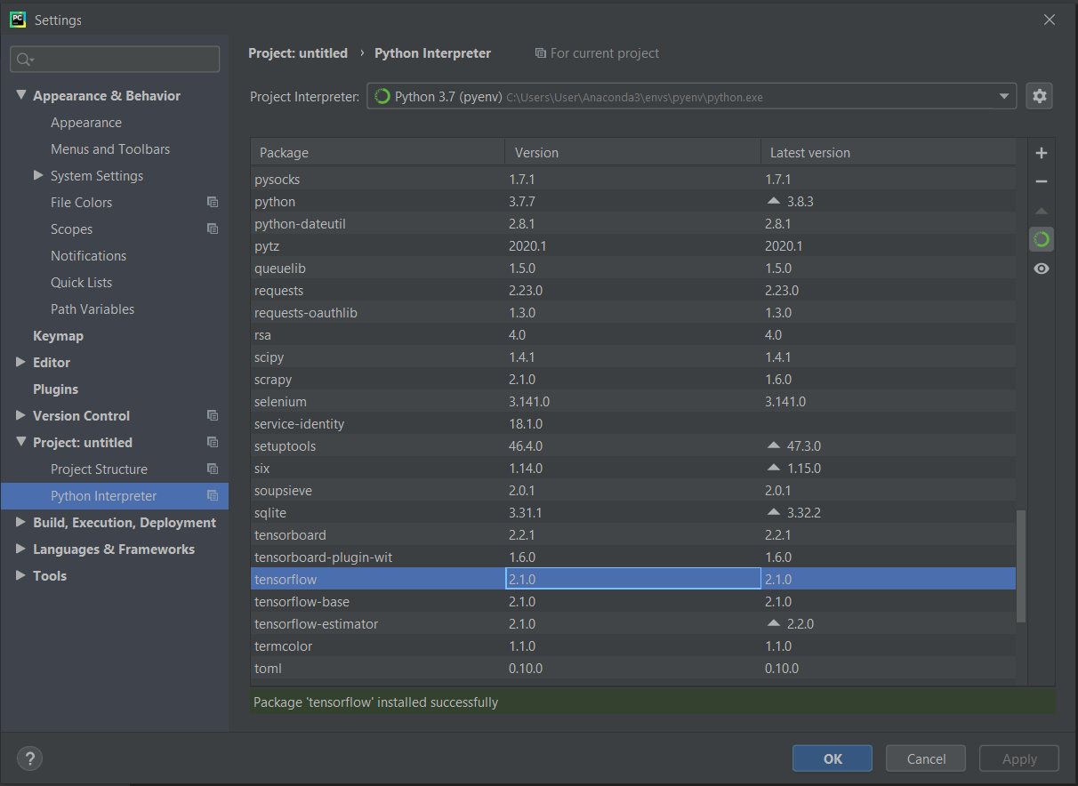Viewport: 1078px width, 786px height.
Task: Click the six 1.15.0 update arrow
Action: click(x=773, y=469)
